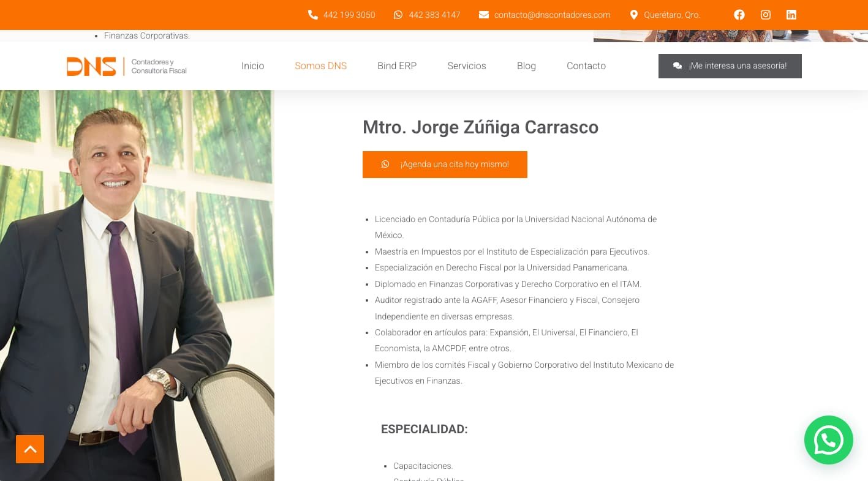Open the Facebook icon in top bar
Viewport: 868px width, 481px height.
[739, 15]
